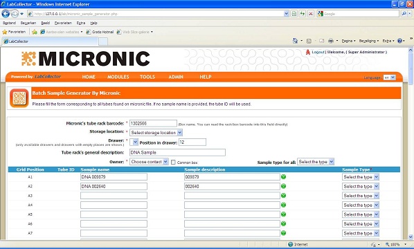Click the green icon in row A6

tap(284, 223)
